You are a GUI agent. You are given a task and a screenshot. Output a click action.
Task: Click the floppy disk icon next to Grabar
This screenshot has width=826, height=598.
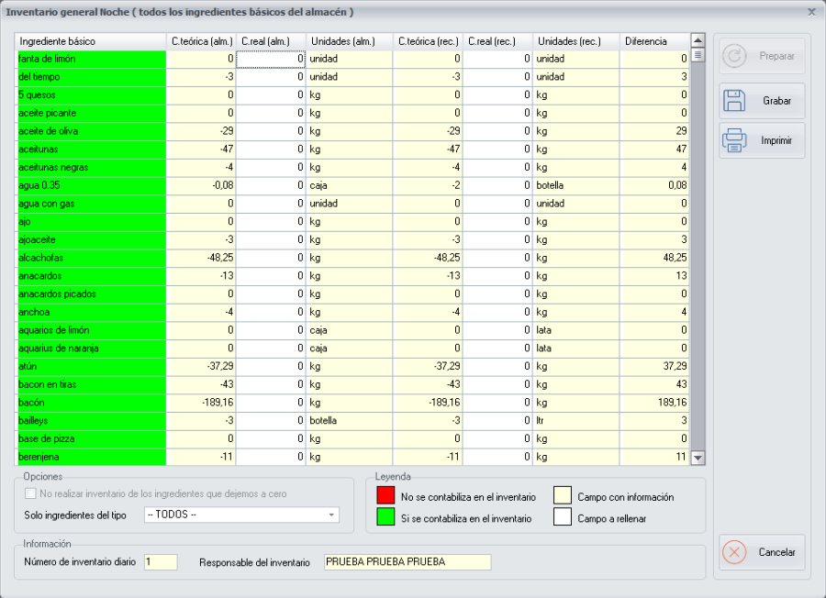736,101
